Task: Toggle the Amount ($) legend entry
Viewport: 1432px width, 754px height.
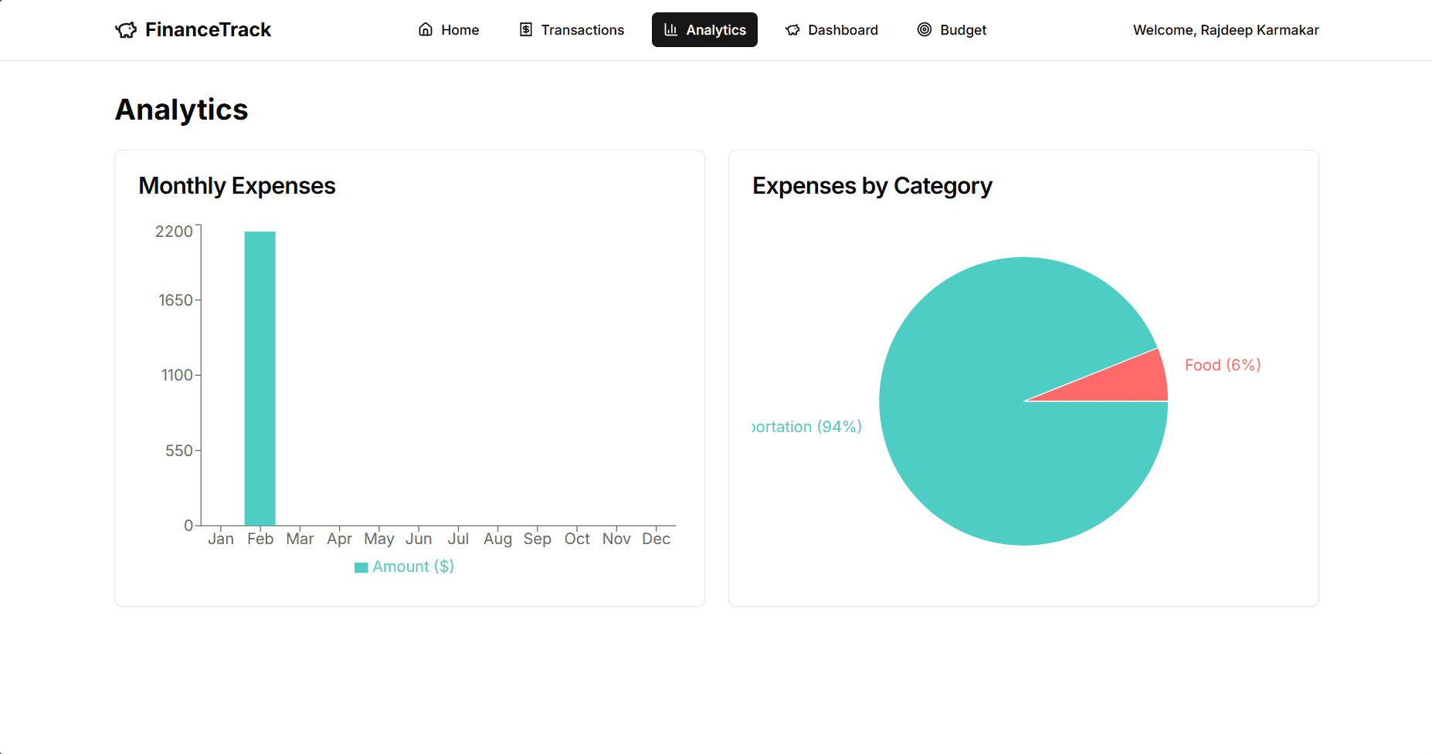Action: [413, 566]
